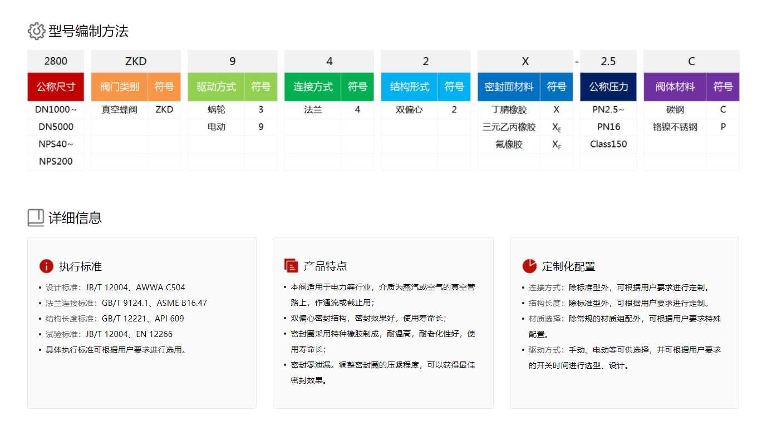Select the green 驱动方式 header
Viewport: 762px width, 421px height.
(216, 87)
